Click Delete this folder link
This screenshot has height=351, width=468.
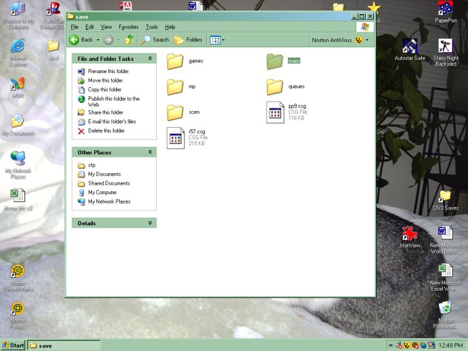point(106,131)
